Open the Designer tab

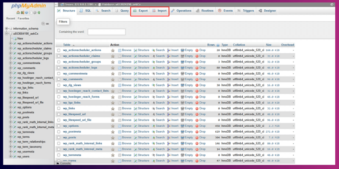267,11
